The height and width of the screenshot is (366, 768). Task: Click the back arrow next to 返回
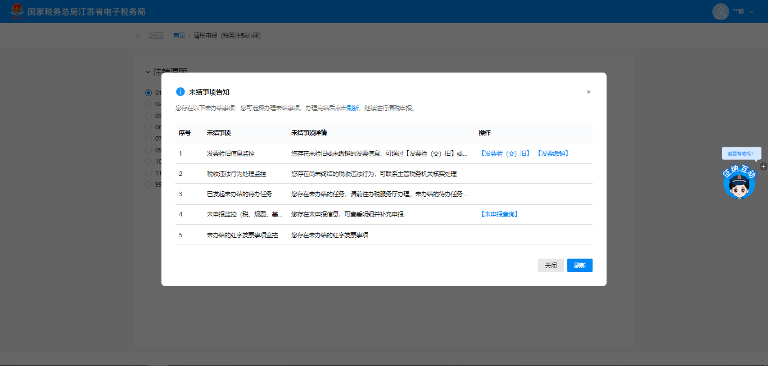pyautogui.click(x=139, y=36)
